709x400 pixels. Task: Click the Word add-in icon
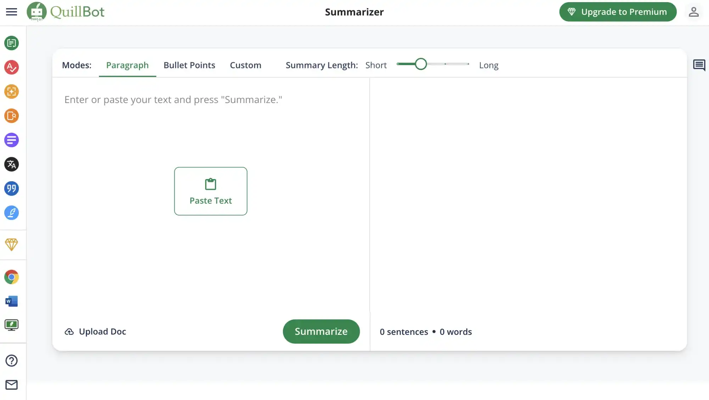click(x=12, y=301)
